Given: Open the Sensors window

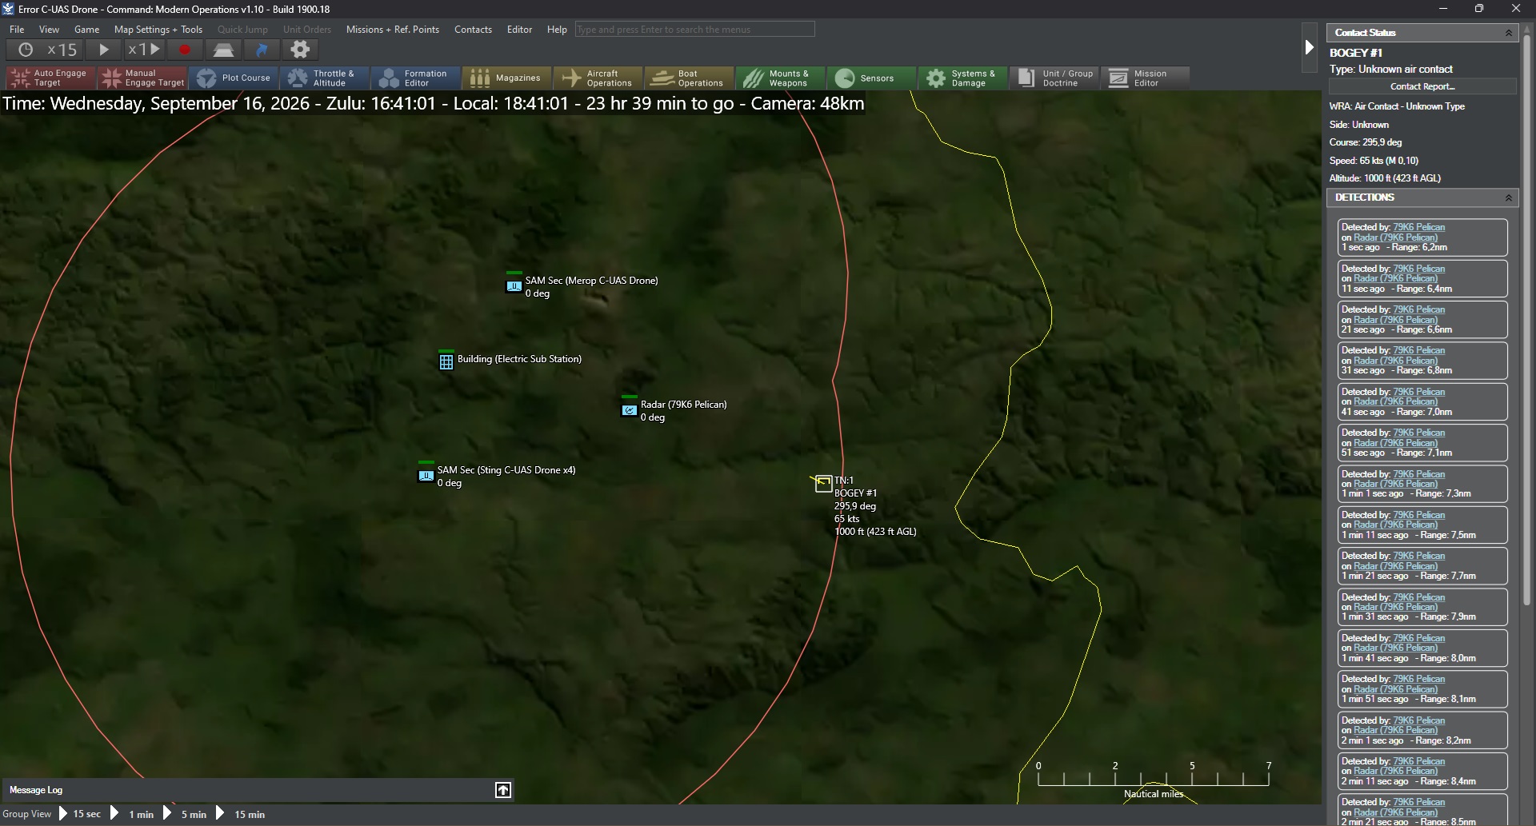Looking at the screenshot, I should point(872,78).
